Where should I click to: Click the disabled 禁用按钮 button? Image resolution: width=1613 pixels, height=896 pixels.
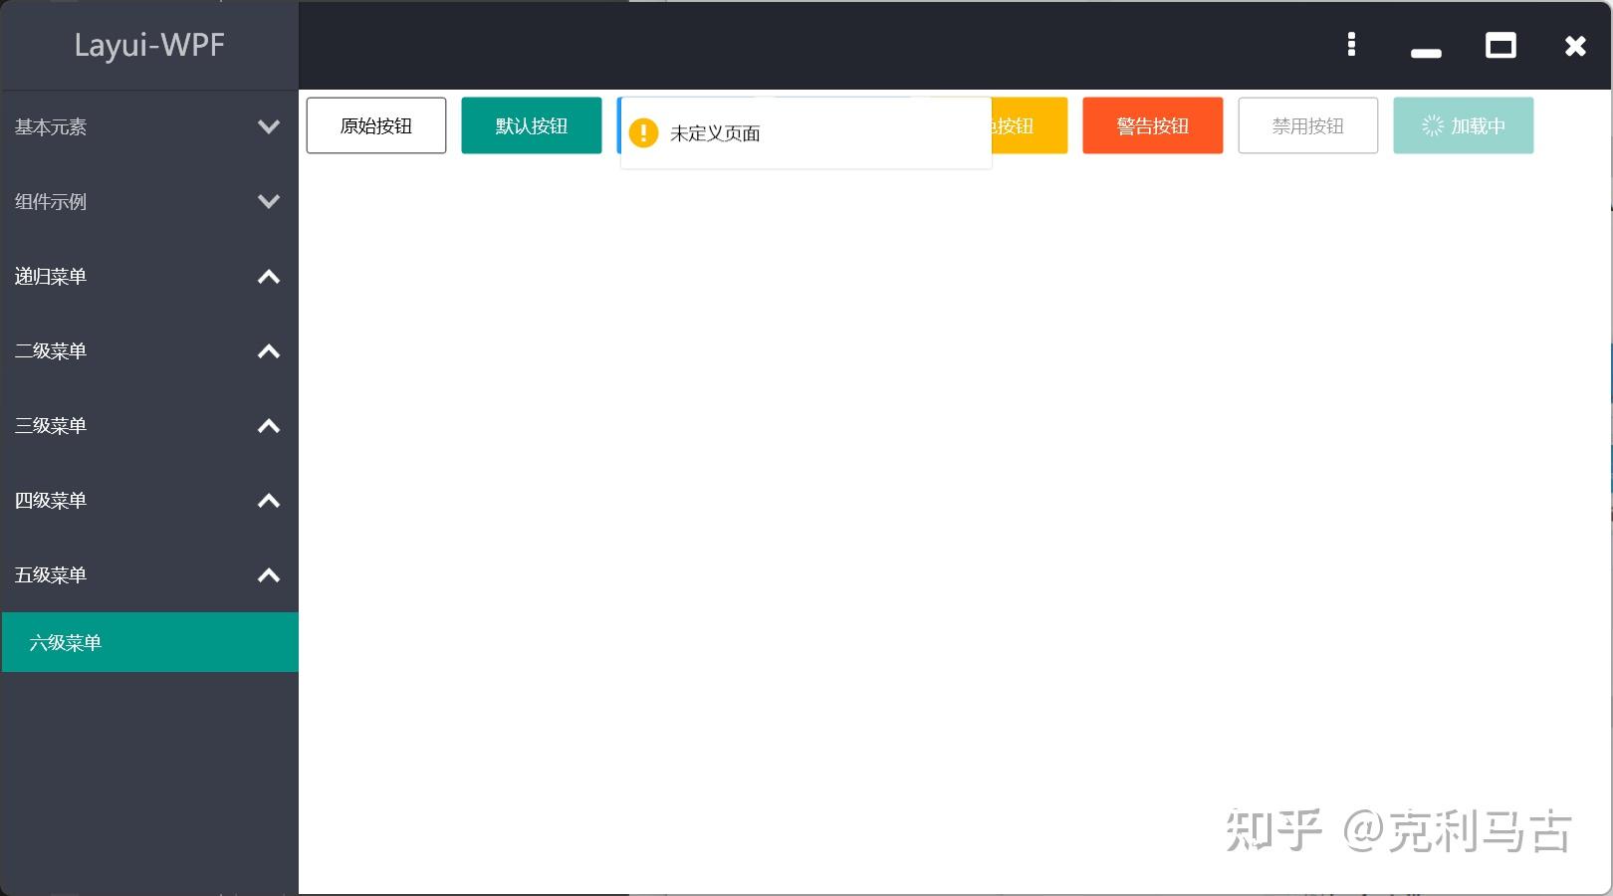(1307, 125)
